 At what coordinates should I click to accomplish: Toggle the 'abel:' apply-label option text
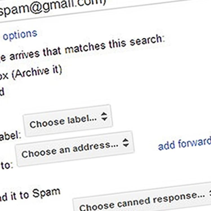coord(10,136)
